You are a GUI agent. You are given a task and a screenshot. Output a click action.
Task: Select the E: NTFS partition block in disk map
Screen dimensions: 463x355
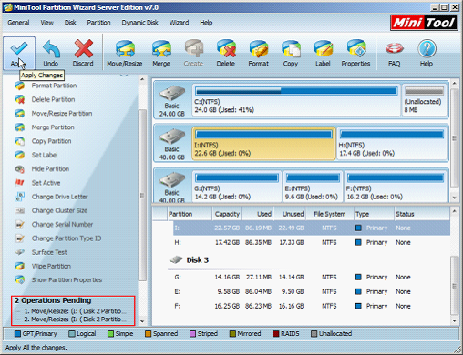point(313,187)
